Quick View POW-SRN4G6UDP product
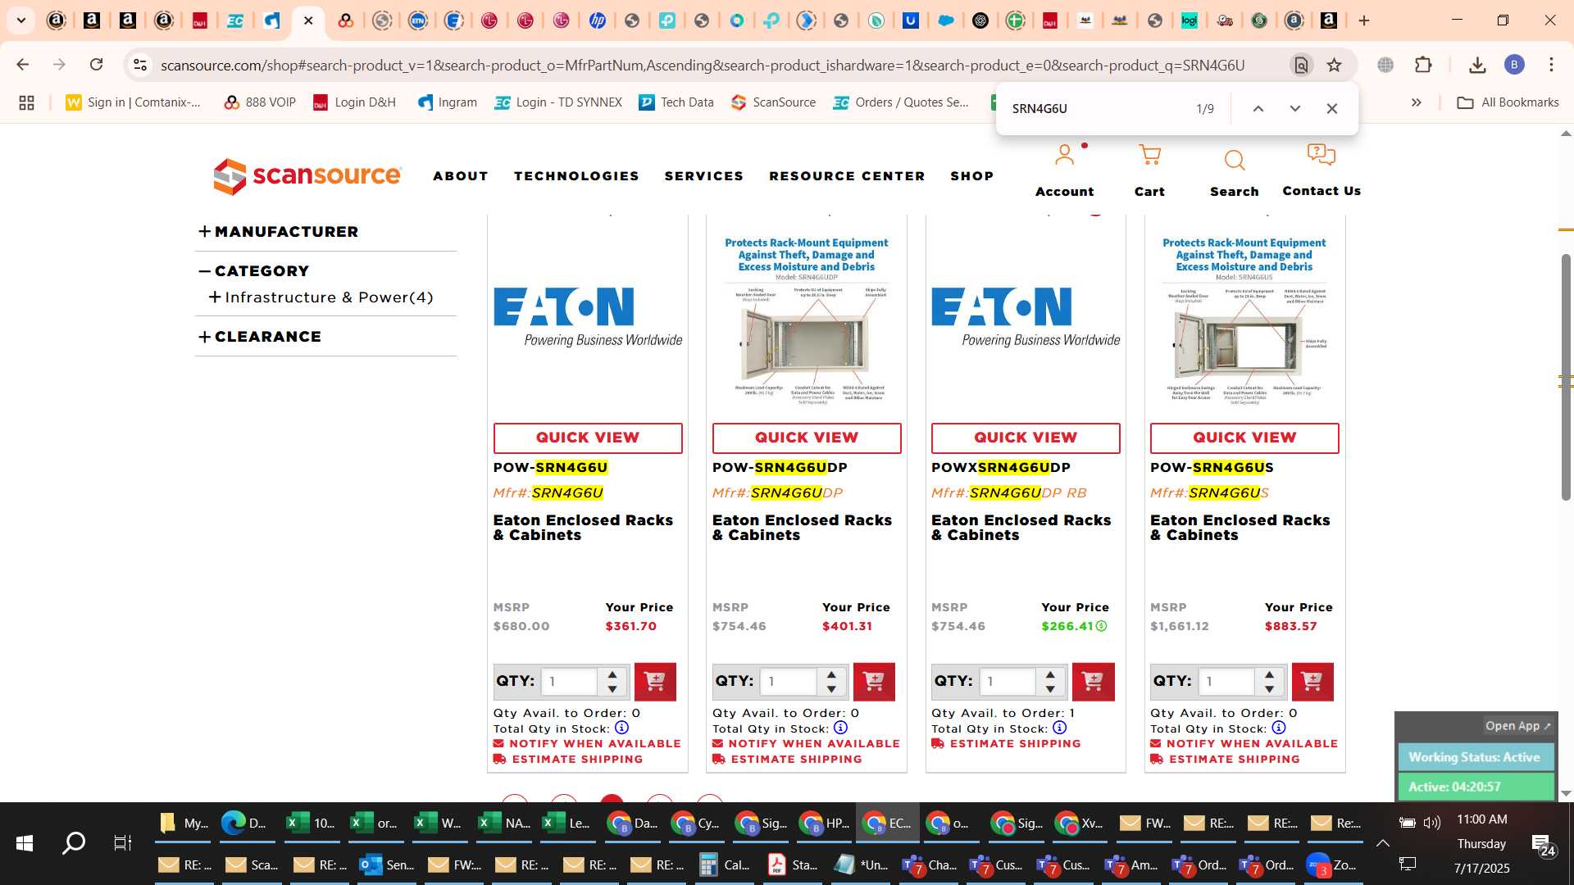The image size is (1574, 885). (x=807, y=438)
